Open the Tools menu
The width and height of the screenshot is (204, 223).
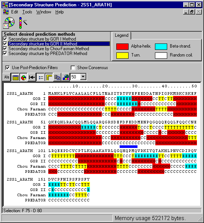(27, 12)
